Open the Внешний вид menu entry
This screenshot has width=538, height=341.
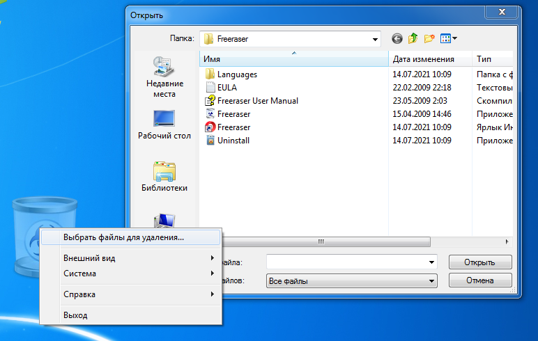coord(130,258)
